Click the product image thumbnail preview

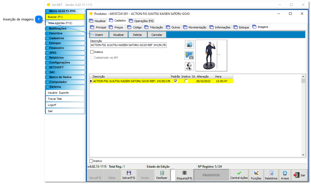tap(211, 56)
